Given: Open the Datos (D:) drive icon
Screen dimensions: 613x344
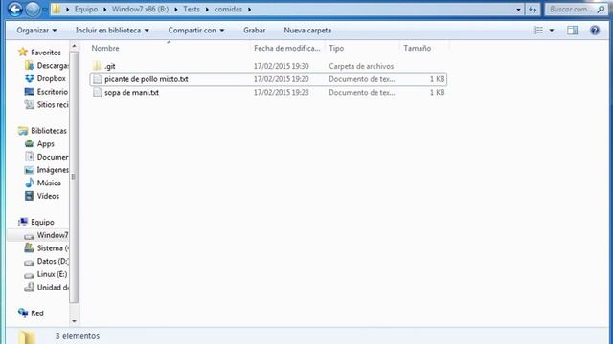Looking at the screenshot, I should (x=30, y=262).
